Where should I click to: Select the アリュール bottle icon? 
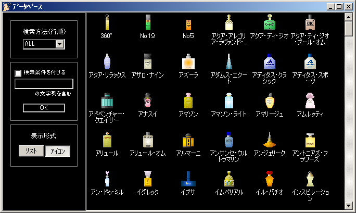pos(107,140)
